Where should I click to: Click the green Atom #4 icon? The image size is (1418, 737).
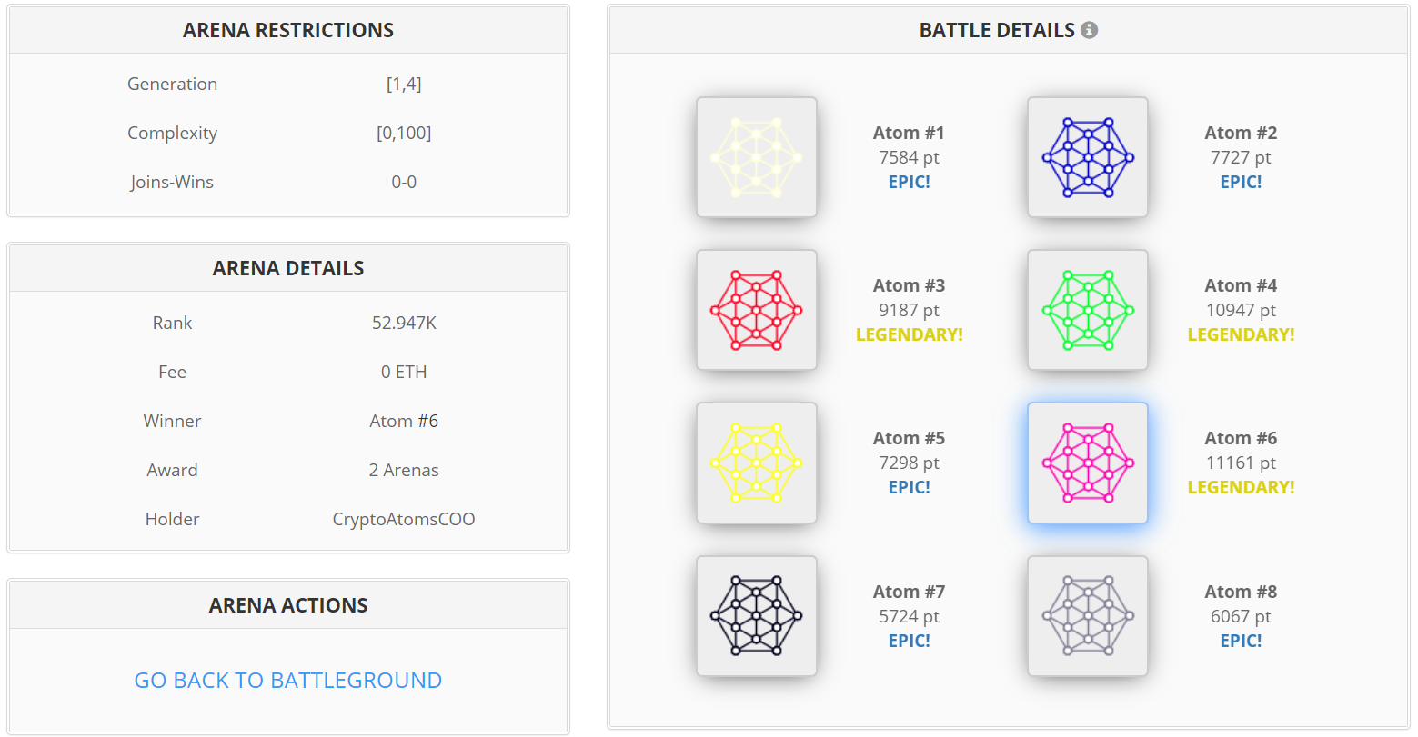click(x=1088, y=310)
